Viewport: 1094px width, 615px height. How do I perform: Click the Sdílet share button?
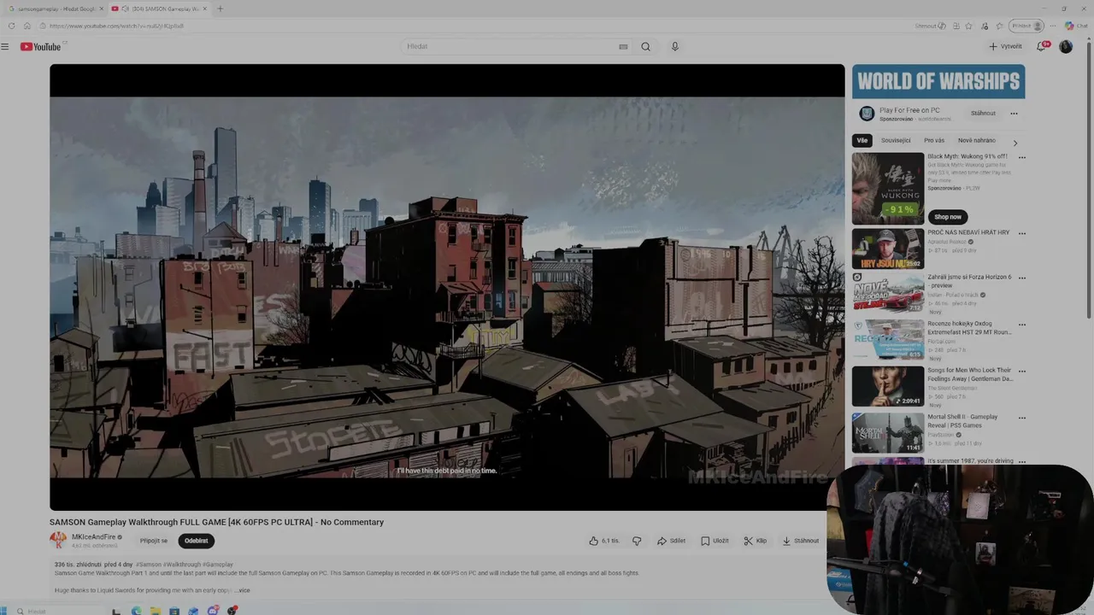click(671, 541)
